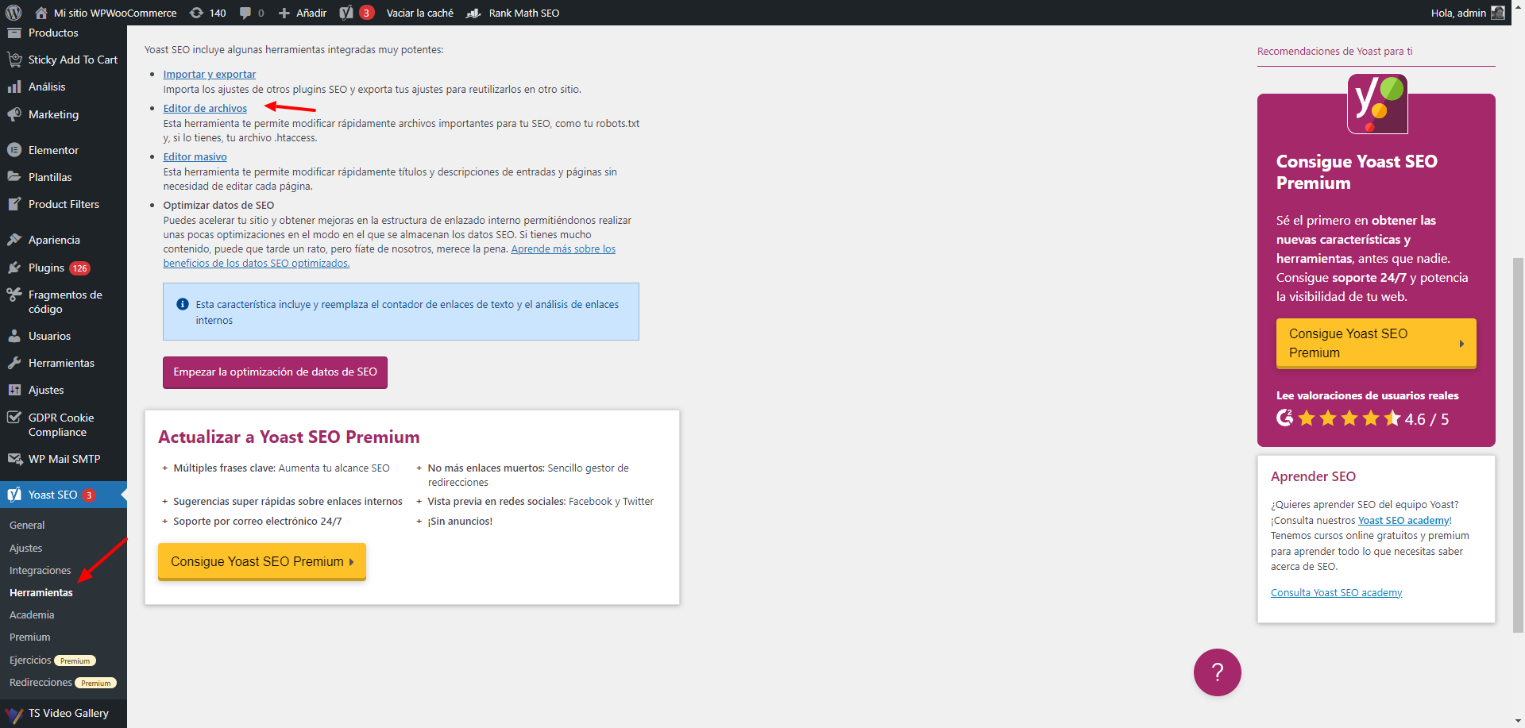
Task: Click the G2 reviews logo beside the stars
Action: (x=1284, y=418)
